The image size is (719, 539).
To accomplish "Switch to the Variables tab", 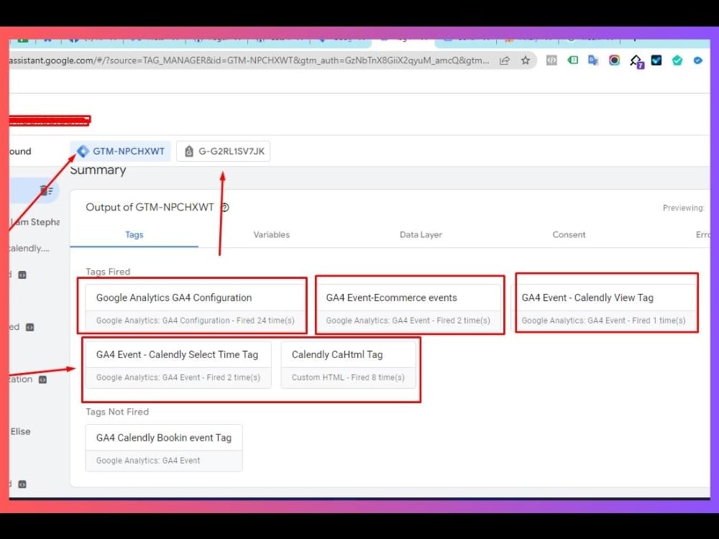I will pyautogui.click(x=272, y=235).
